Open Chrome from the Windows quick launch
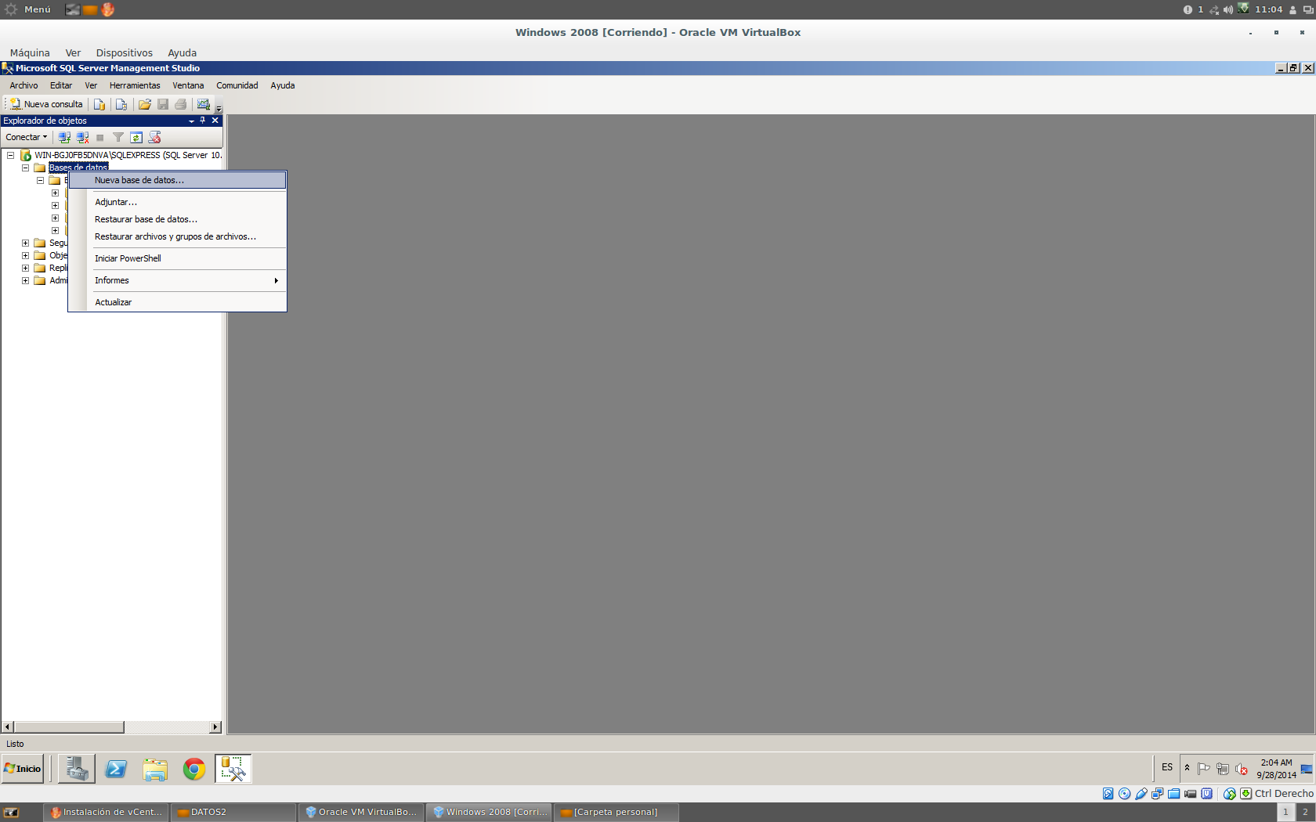Viewport: 1316px width, 822px height. (193, 769)
